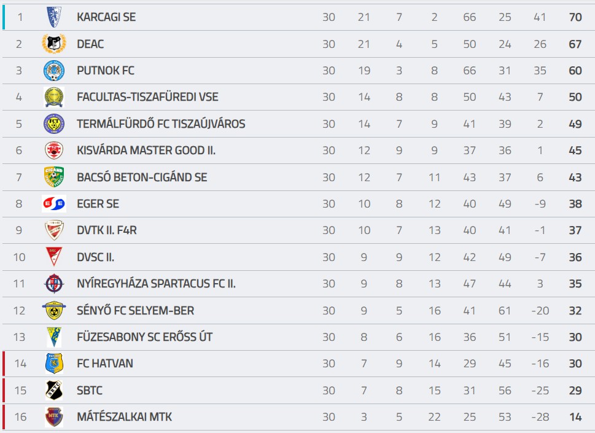Open the DVTK II. F4R team link

point(107,230)
